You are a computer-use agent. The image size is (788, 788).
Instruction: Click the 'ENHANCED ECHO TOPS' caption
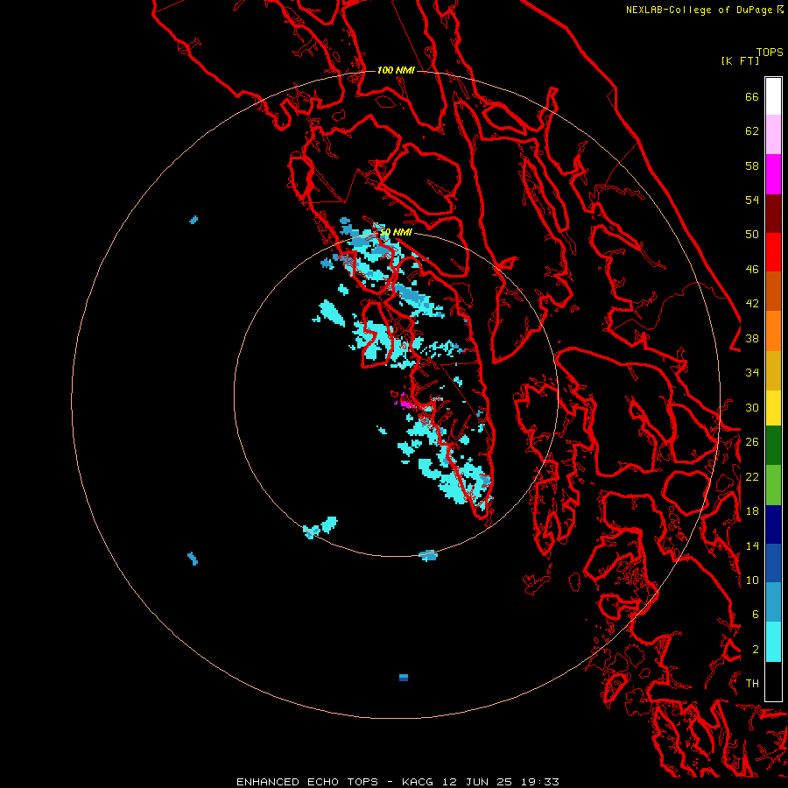coord(307,782)
